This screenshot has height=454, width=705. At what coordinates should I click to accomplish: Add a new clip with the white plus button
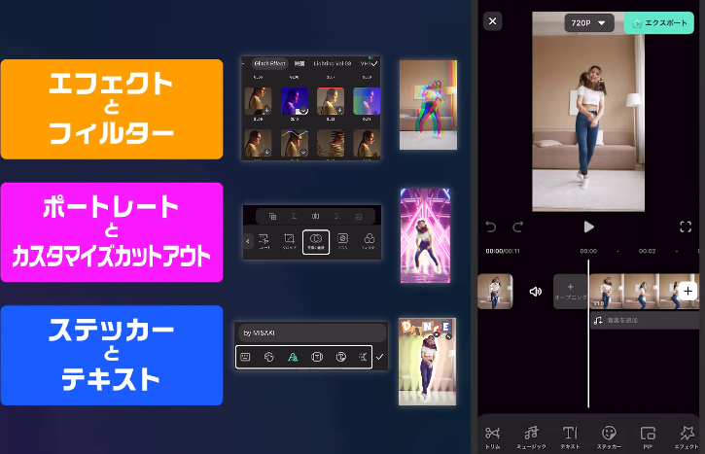687,292
